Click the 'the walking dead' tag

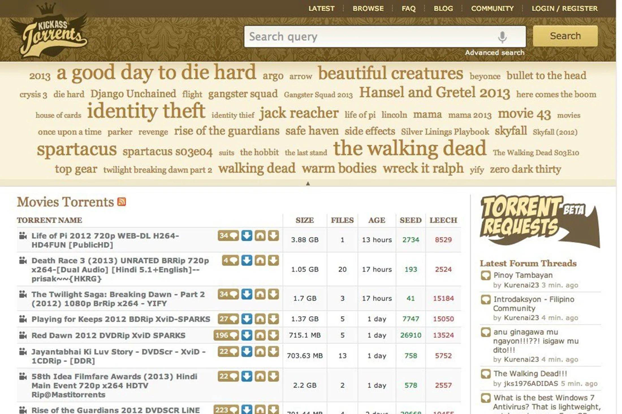click(410, 149)
